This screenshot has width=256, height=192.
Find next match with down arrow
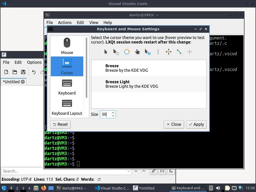pos(136,171)
